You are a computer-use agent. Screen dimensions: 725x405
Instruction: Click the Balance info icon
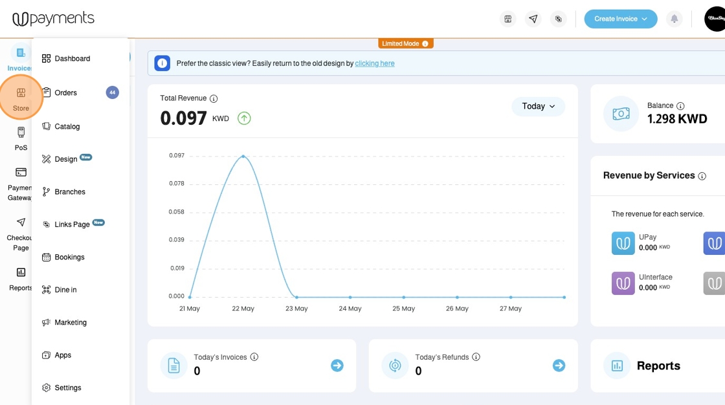coord(680,106)
